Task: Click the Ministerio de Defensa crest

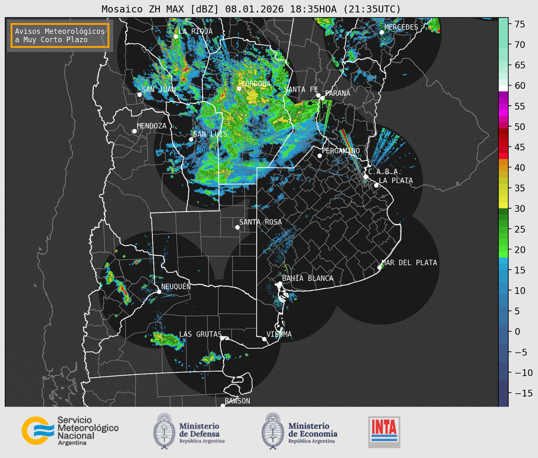Action: click(164, 431)
